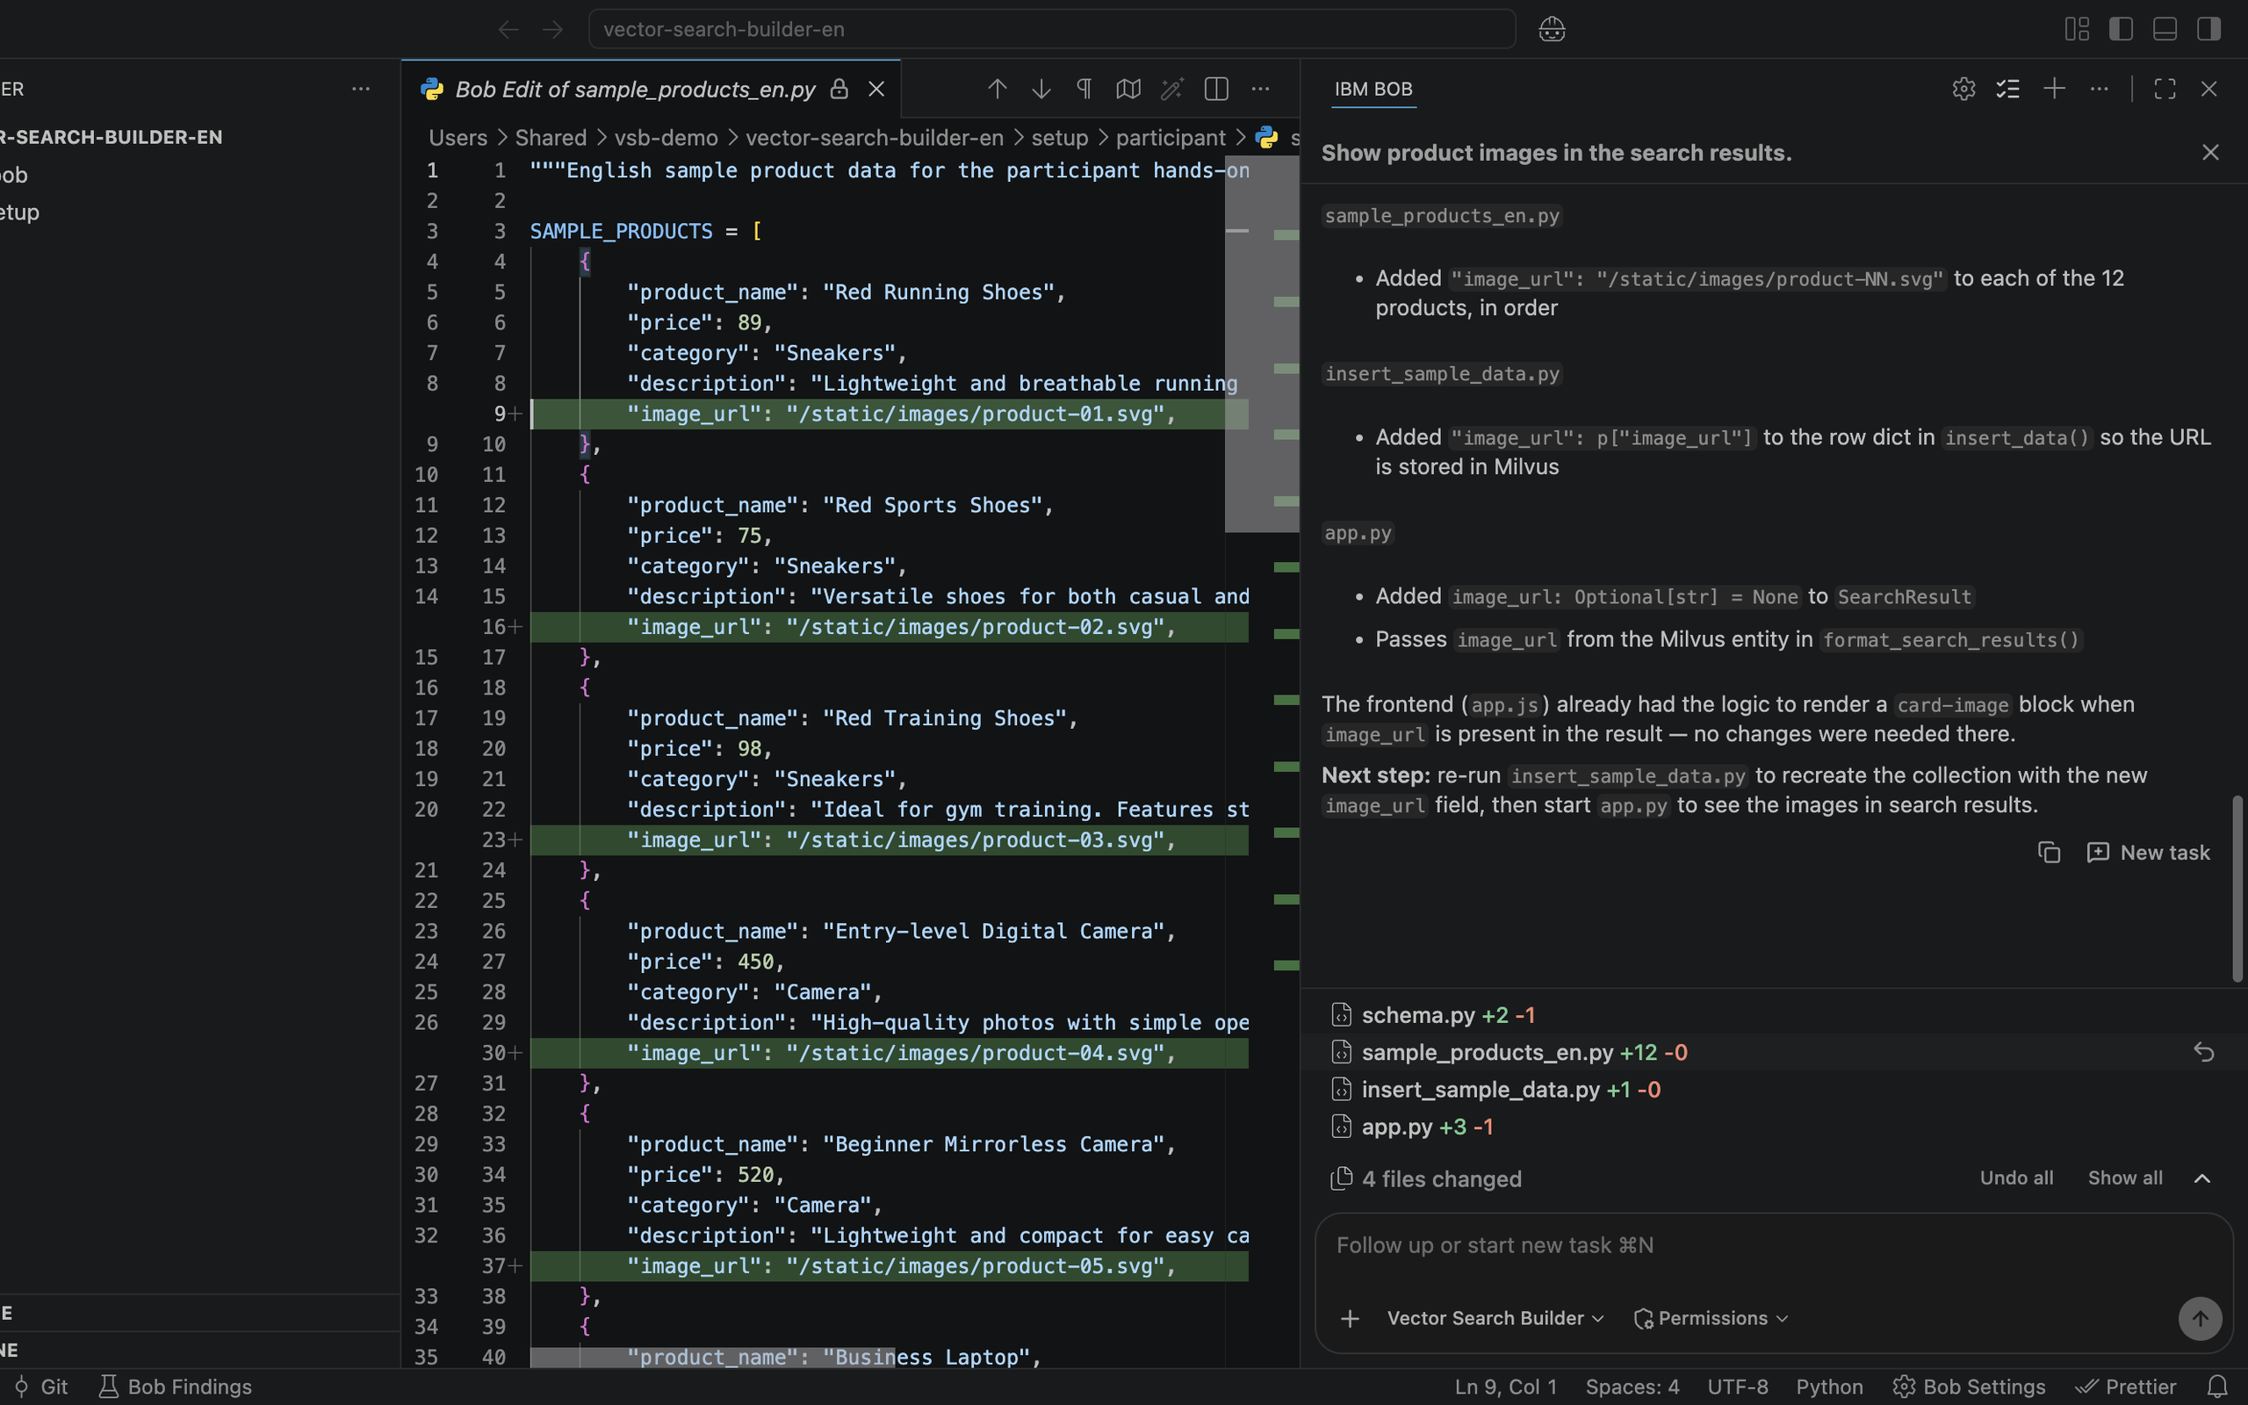Open IBM Bob settings gear icon

(x=1963, y=90)
